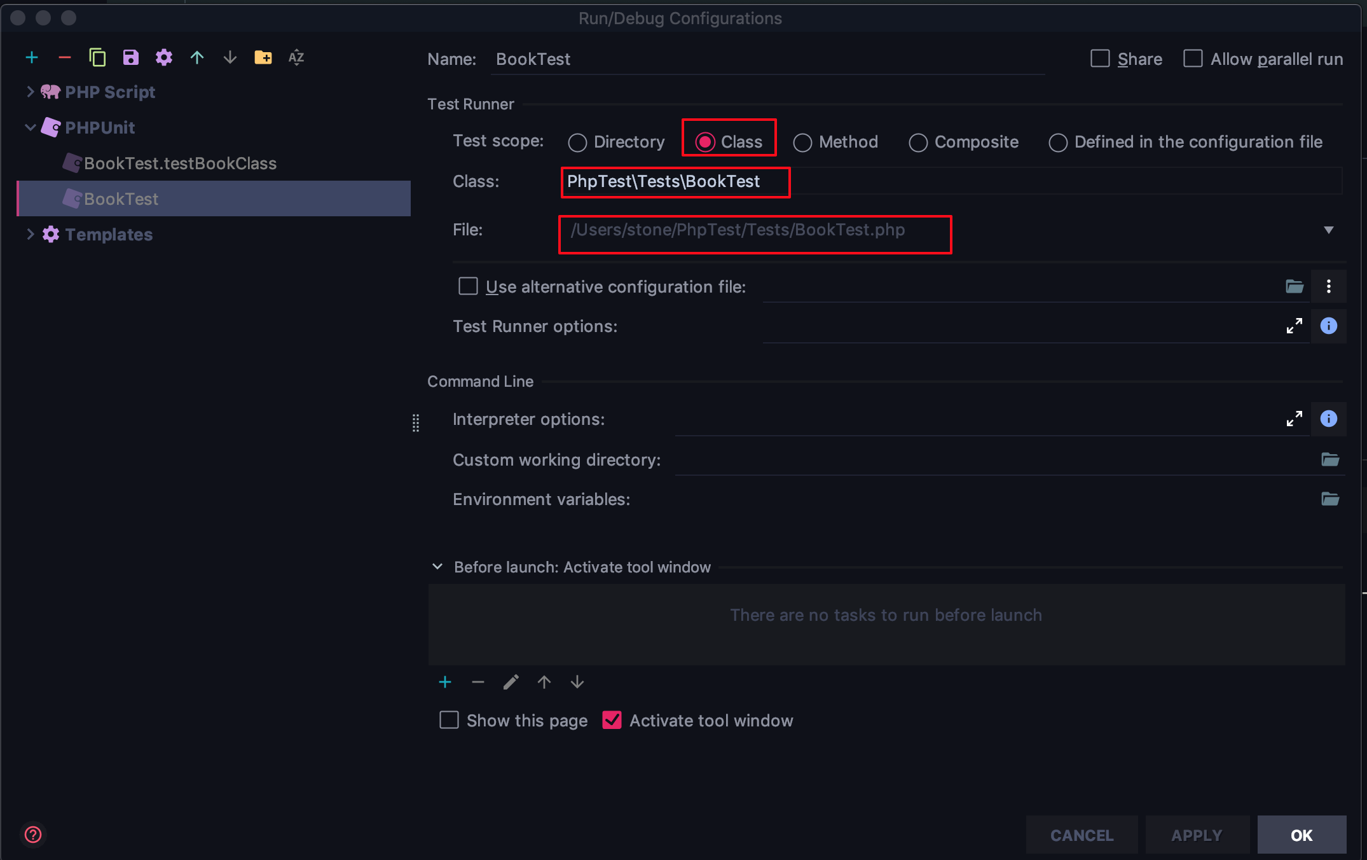Sort configurations alphabetically with AZ icon
This screenshot has height=860, width=1367.
tap(296, 58)
